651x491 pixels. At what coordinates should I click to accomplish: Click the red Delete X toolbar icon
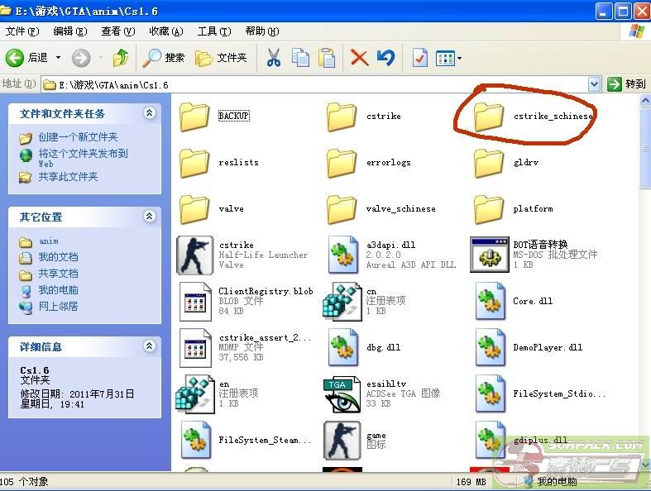coord(359,58)
